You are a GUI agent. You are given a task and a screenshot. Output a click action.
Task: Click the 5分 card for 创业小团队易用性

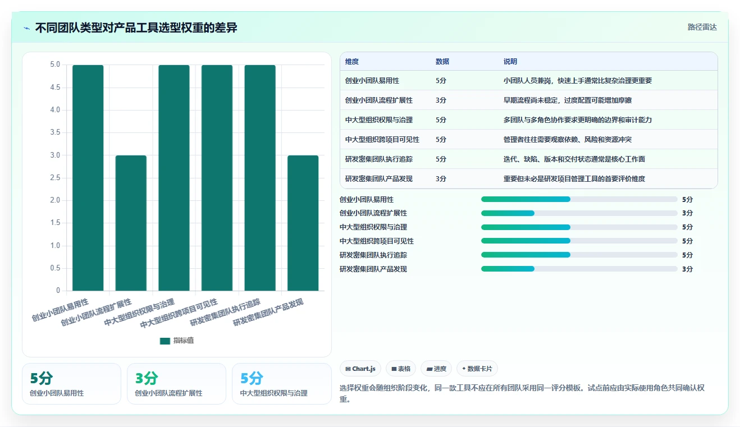[71, 384]
